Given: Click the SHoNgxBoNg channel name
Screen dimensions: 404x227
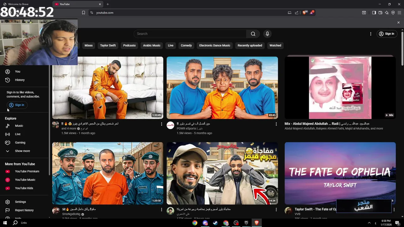Looking at the screenshot, I should (71, 214).
